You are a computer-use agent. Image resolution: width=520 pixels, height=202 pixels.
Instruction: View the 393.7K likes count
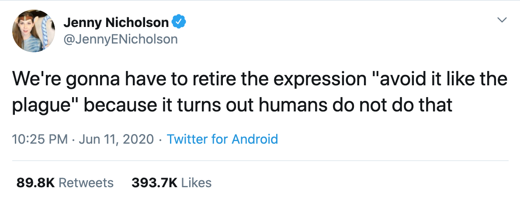click(154, 182)
